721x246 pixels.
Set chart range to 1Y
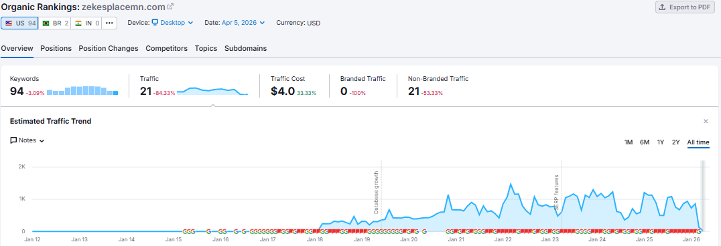click(661, 142)
